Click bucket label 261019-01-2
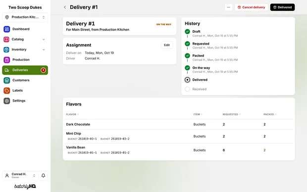Screen dimensions: 307x192 point(115,153)
